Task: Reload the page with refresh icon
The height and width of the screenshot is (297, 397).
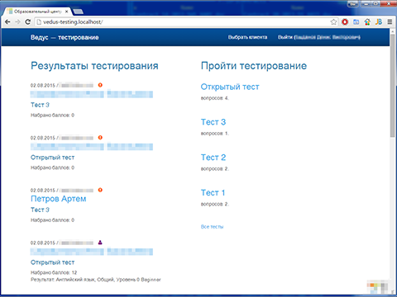Action: click(x=27, y=22)
